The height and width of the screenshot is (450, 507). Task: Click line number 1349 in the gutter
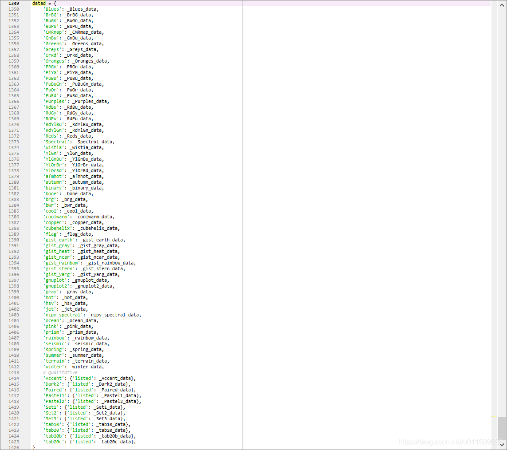[13, 3]
